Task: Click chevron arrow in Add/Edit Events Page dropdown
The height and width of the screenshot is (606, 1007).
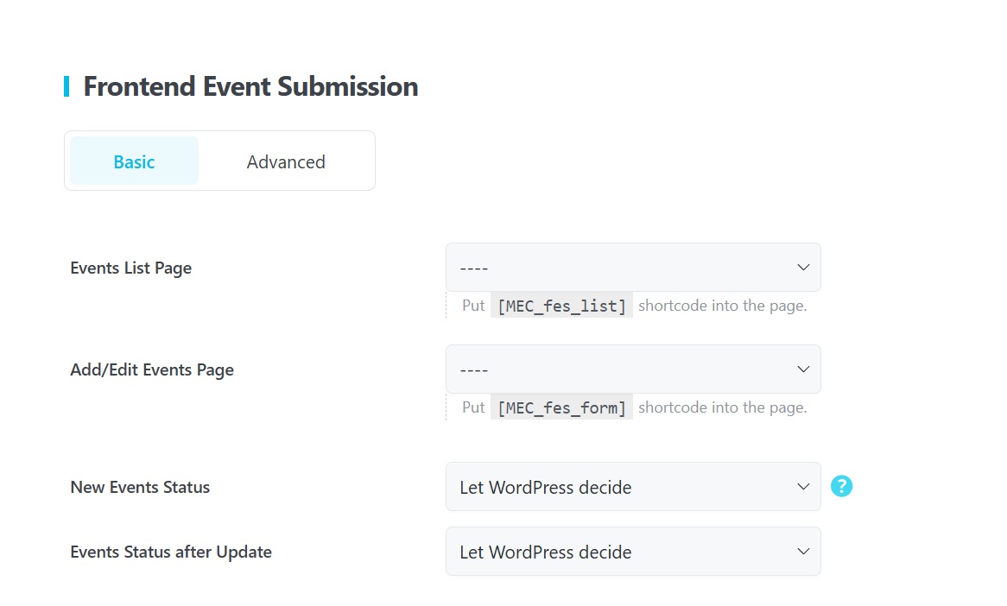Action: (x=803, y=369)
